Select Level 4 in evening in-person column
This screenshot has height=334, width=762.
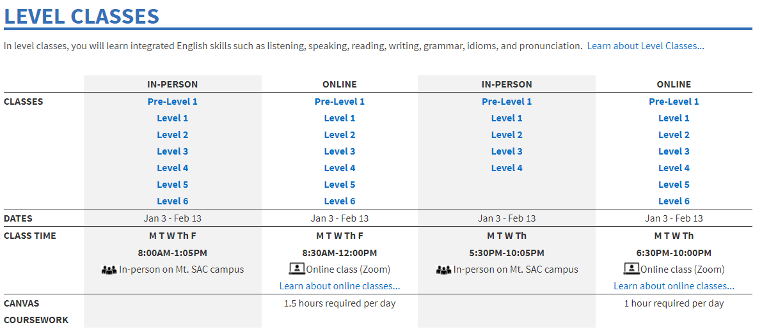(507, 168)
